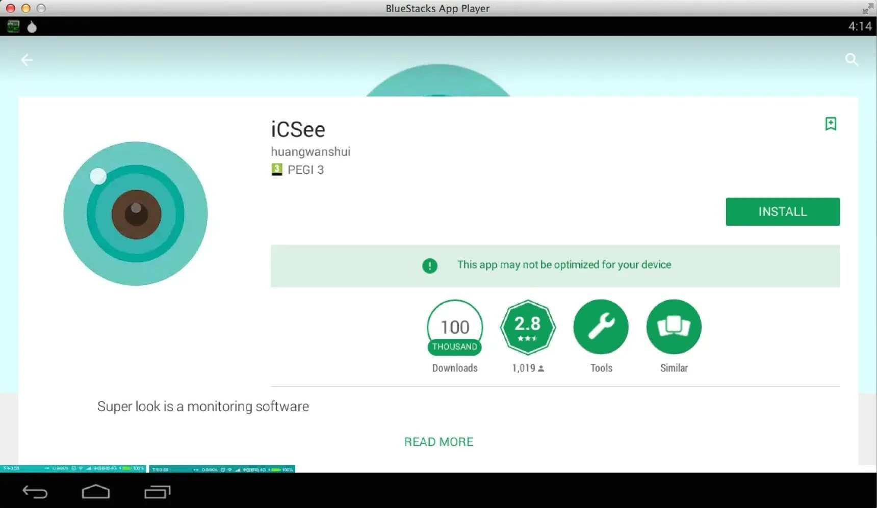Click the green INSTALL button
Viewport: 877px width, 508px height.
[783, 211]
